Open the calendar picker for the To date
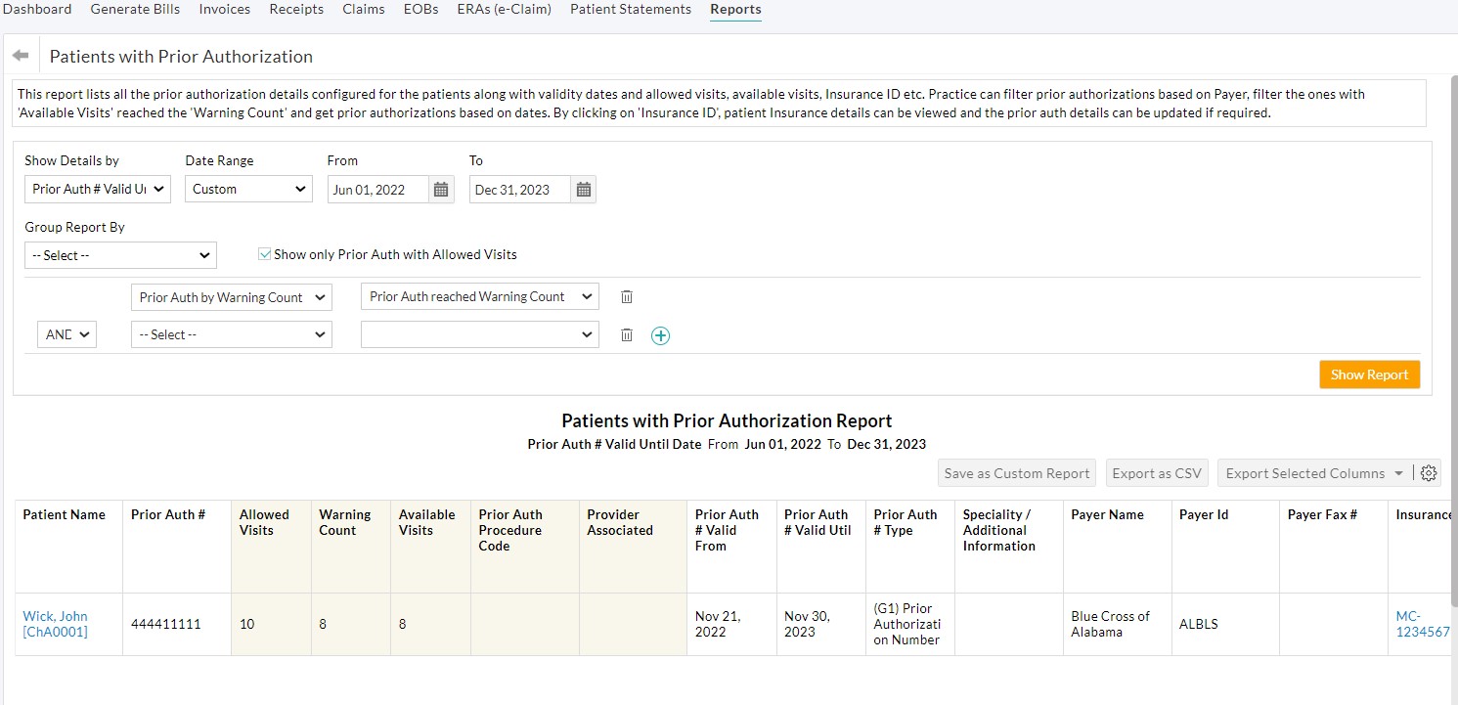This screenshot has width=1458, height=705. pyautogui.click(x=583, y=189)
